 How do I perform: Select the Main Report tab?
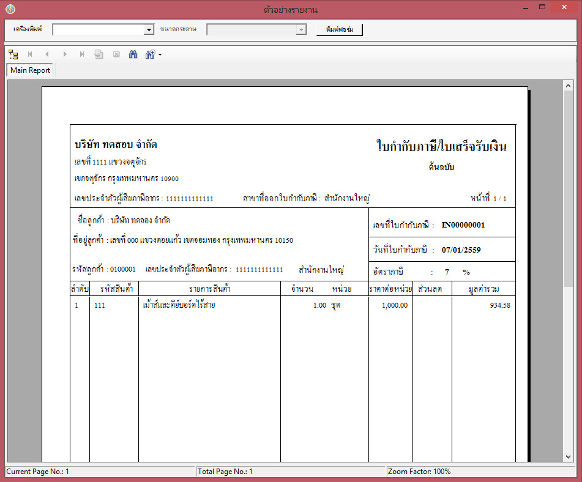click(31, 70)
